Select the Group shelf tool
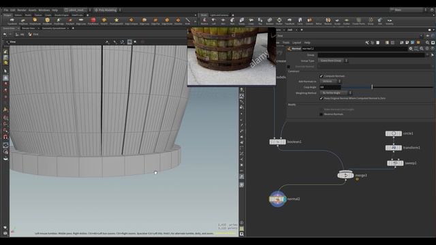Viewport: 436px width, 245px height. click(371, 21)
